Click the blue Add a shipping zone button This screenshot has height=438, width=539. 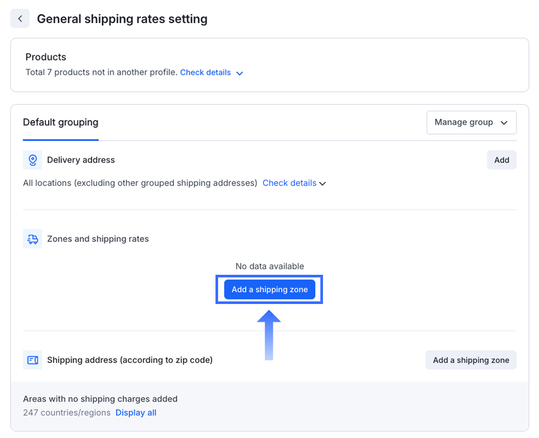(x=269, y=290)
